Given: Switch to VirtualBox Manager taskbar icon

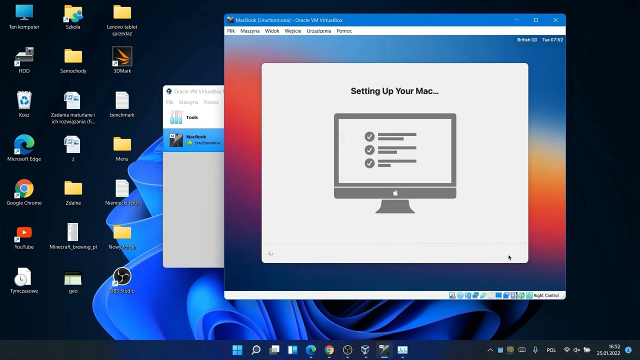Looking at the screenshot, I should point(365,350).
